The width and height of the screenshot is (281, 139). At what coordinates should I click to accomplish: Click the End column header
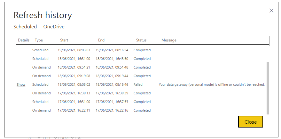[101, 40]
